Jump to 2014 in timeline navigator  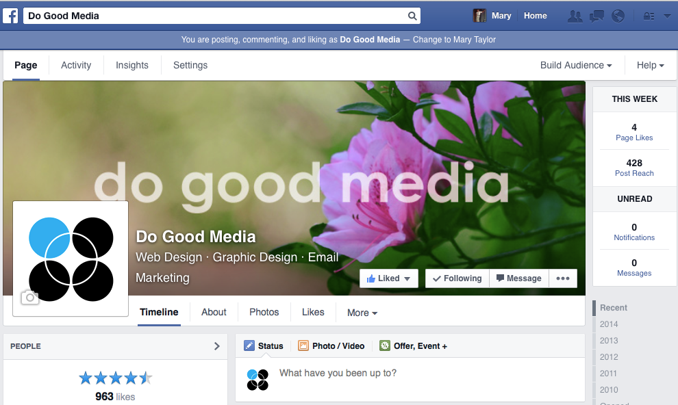click(609, 324)
